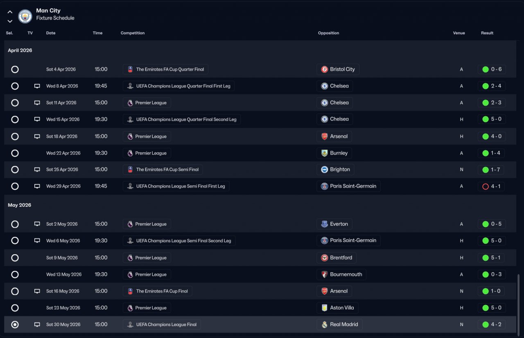This screenshot has width=524, height=338.
Task: Select the radio button for Wed 29 Apr 2026
Action: 15,186
